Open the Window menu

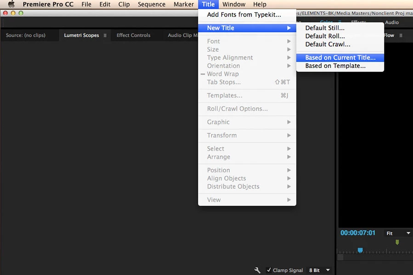click(234, 4)
